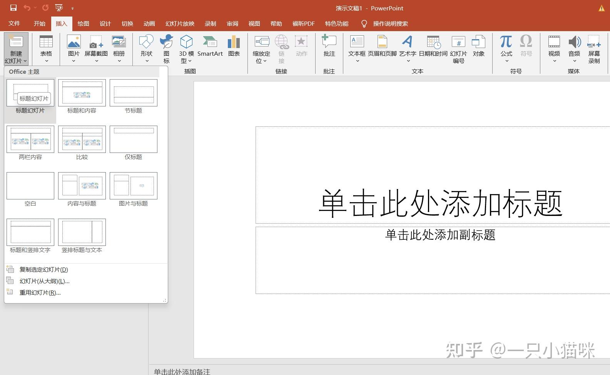Pick the 空白 blank slide layout
The image size is (610, 375).
coord(30,186)
